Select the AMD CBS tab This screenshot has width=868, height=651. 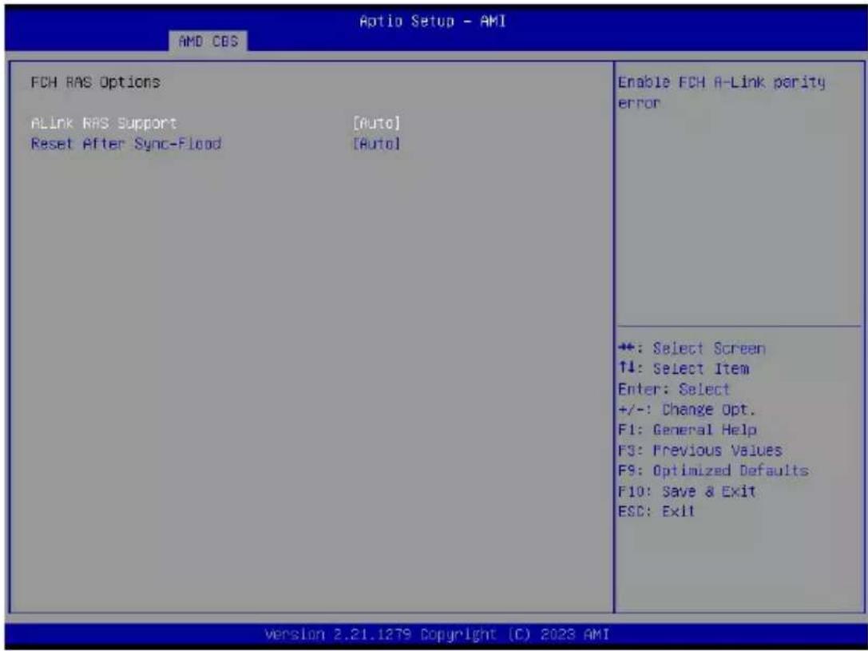click(208, 41)
